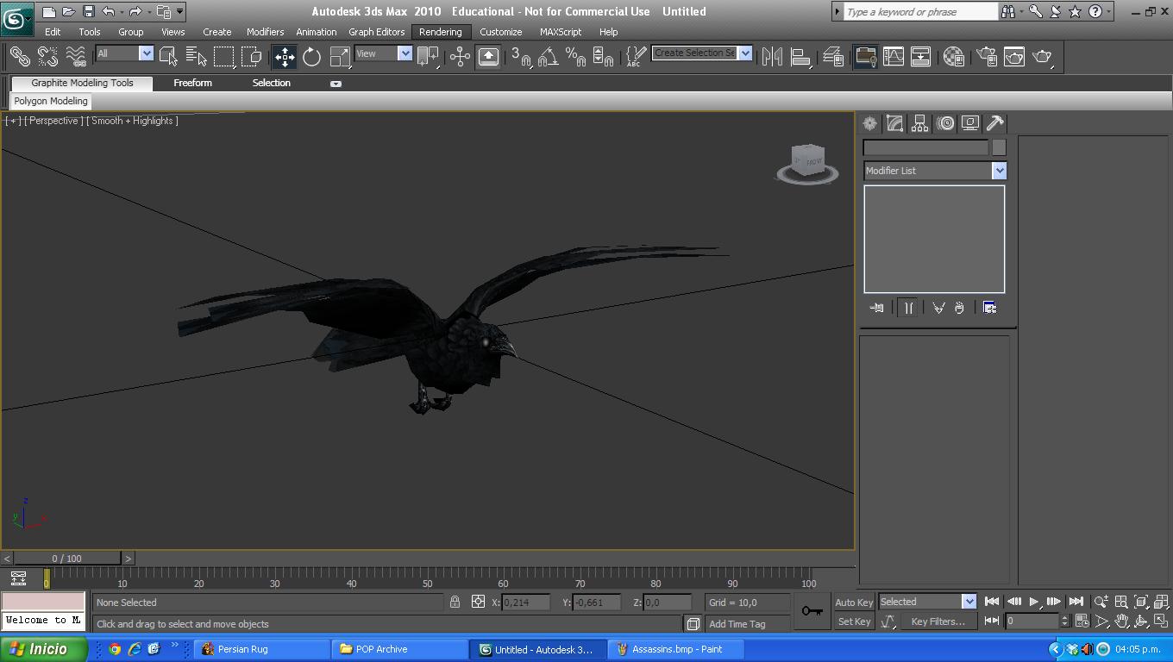Open the Rendered Frame Window icon

[1014, 57]
